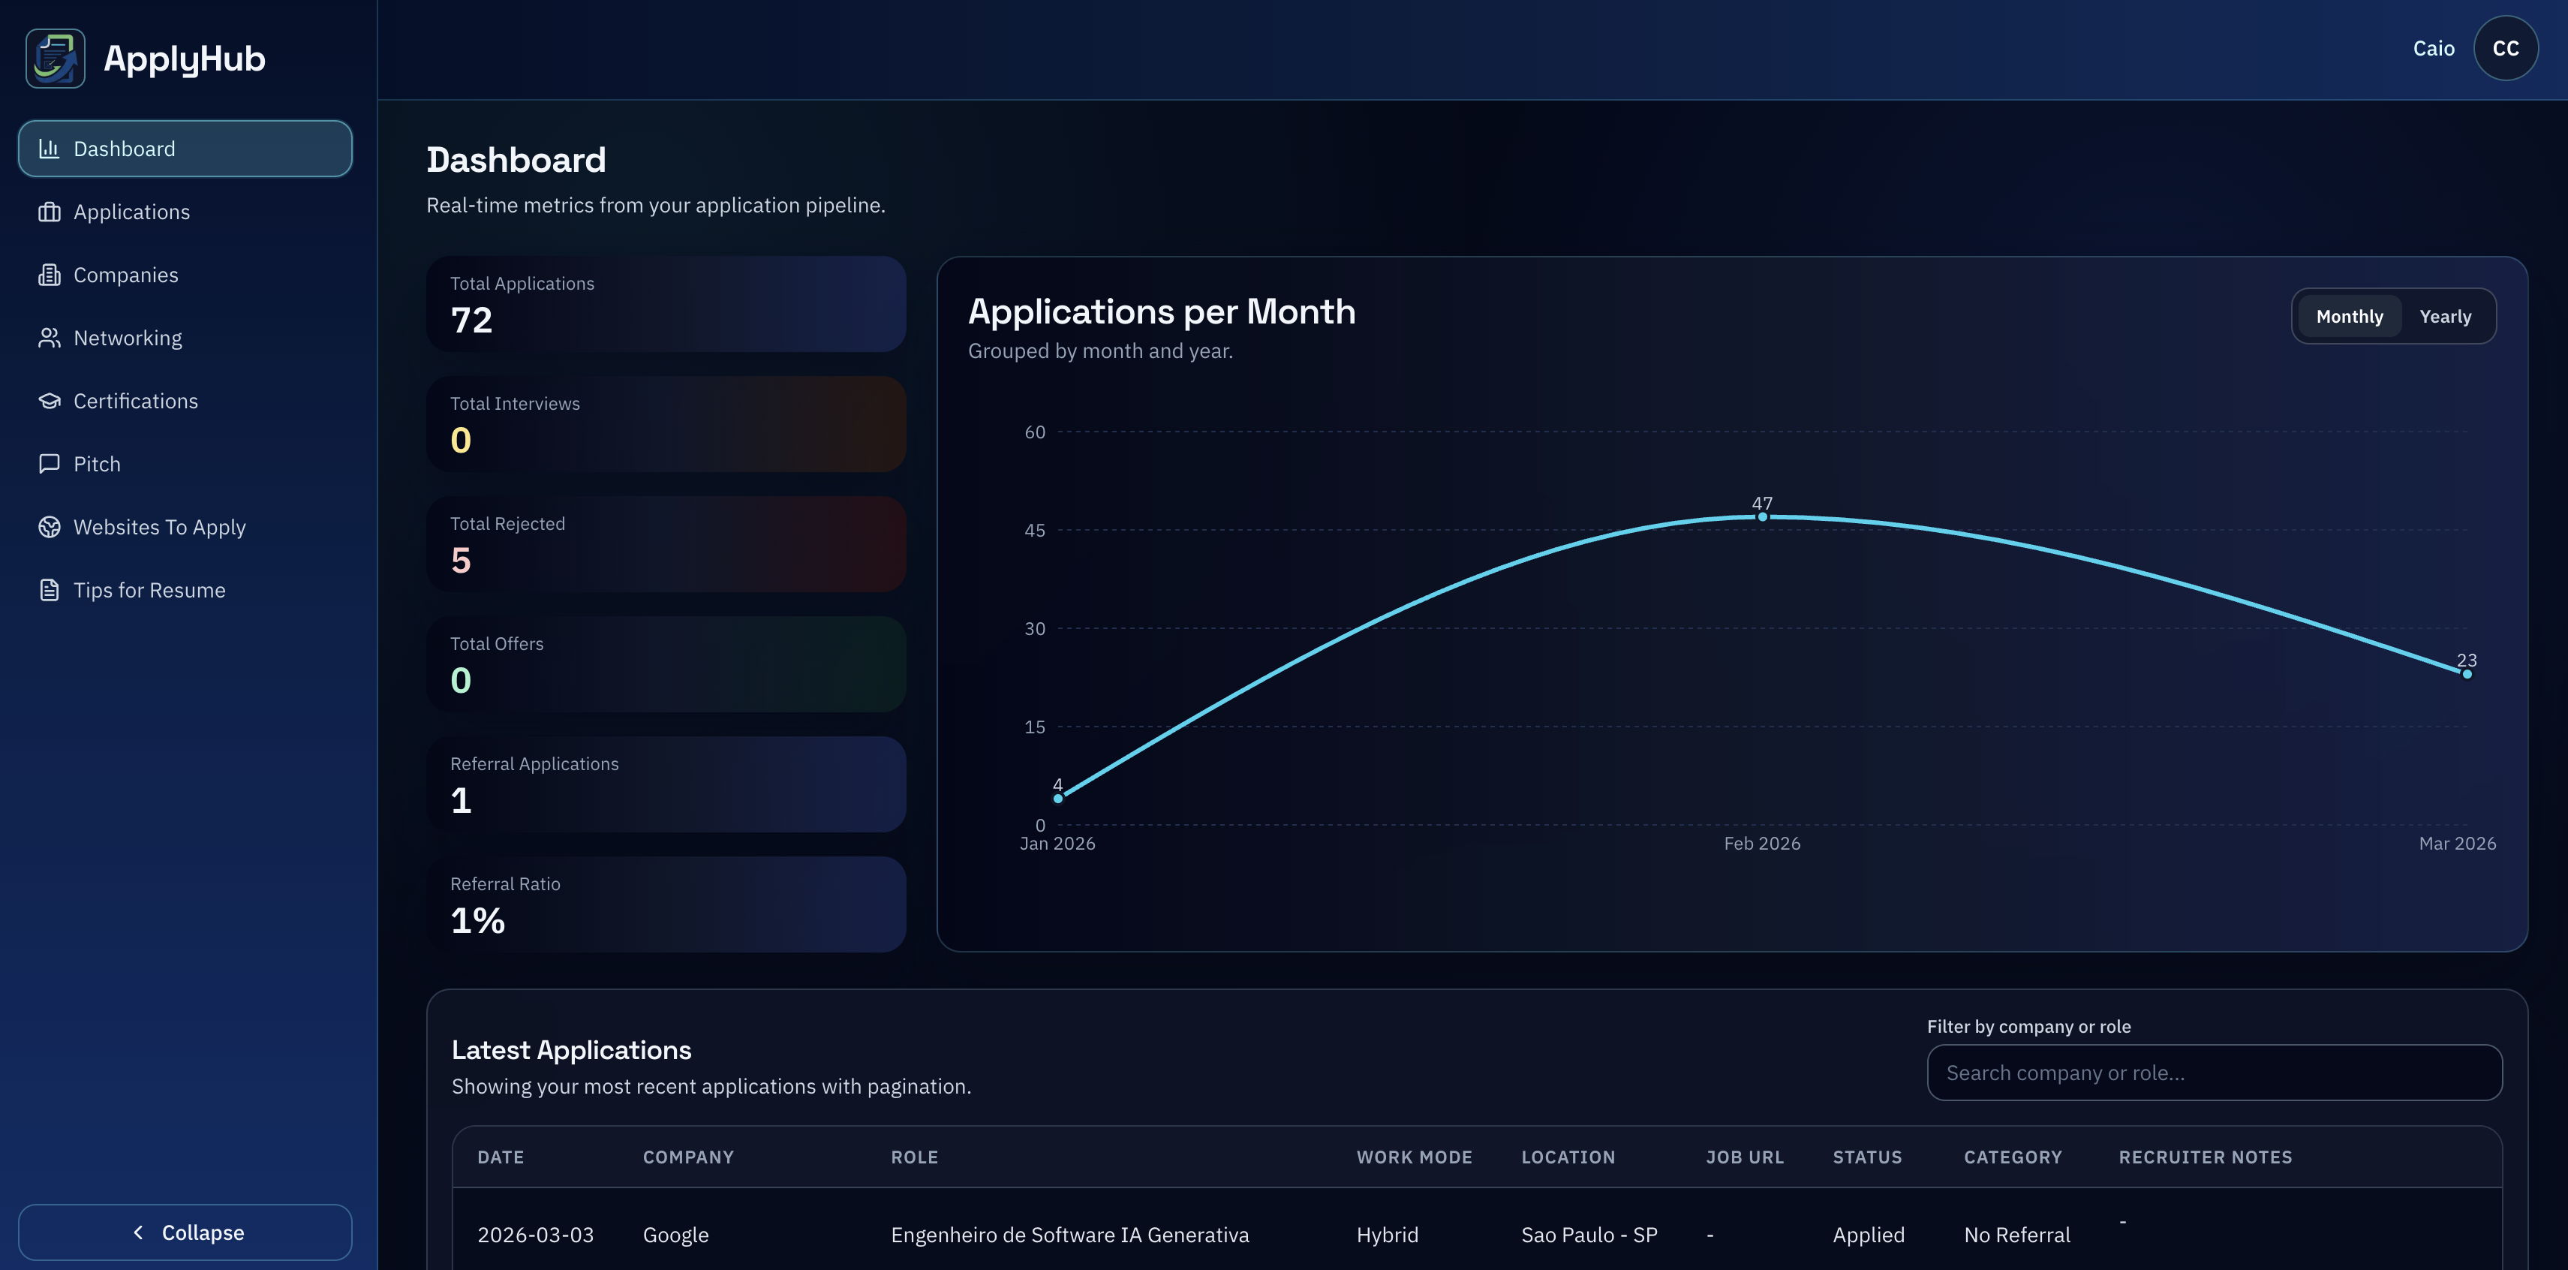Select the Certifications graduation cap icon

pyautogui.click(x=50, y=401)
